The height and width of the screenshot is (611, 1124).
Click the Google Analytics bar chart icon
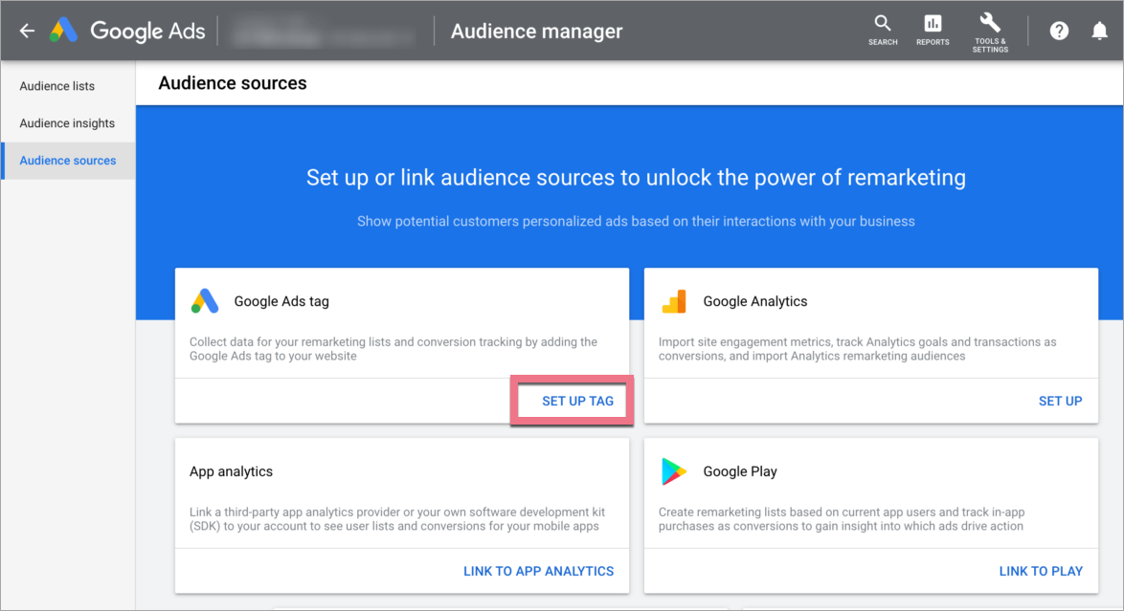click(674, 301)
